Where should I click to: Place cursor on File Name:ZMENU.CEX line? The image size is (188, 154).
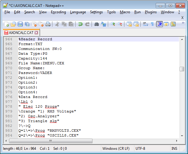[41, 63]
